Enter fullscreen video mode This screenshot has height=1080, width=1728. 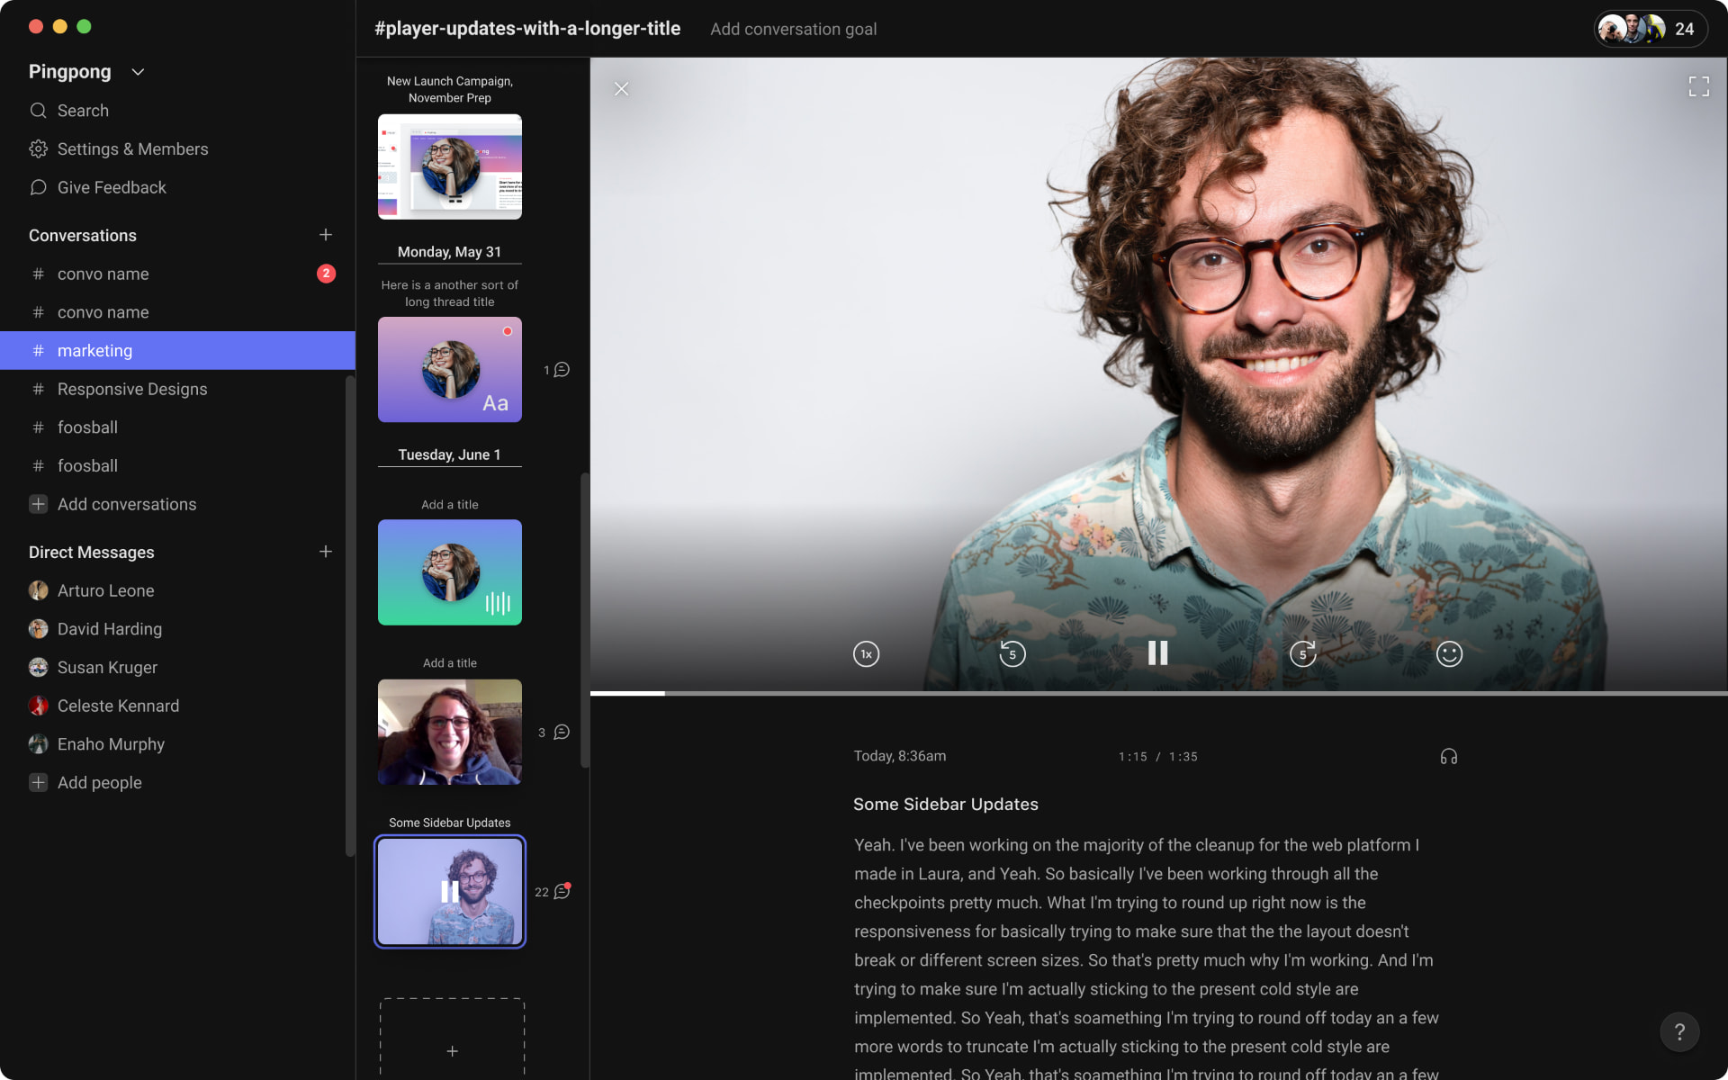pyautogui.click(x=1698, y=87)
